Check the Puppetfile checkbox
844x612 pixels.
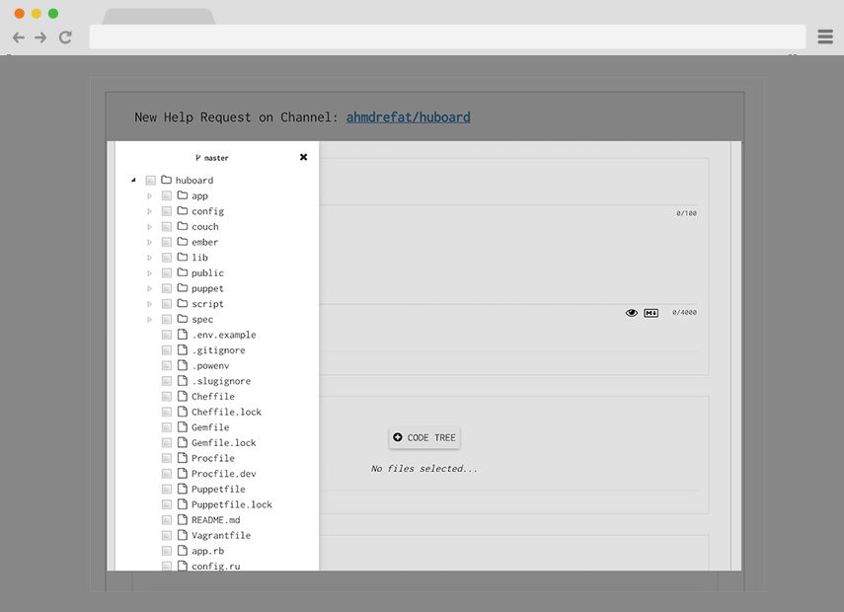coord(167,489)
